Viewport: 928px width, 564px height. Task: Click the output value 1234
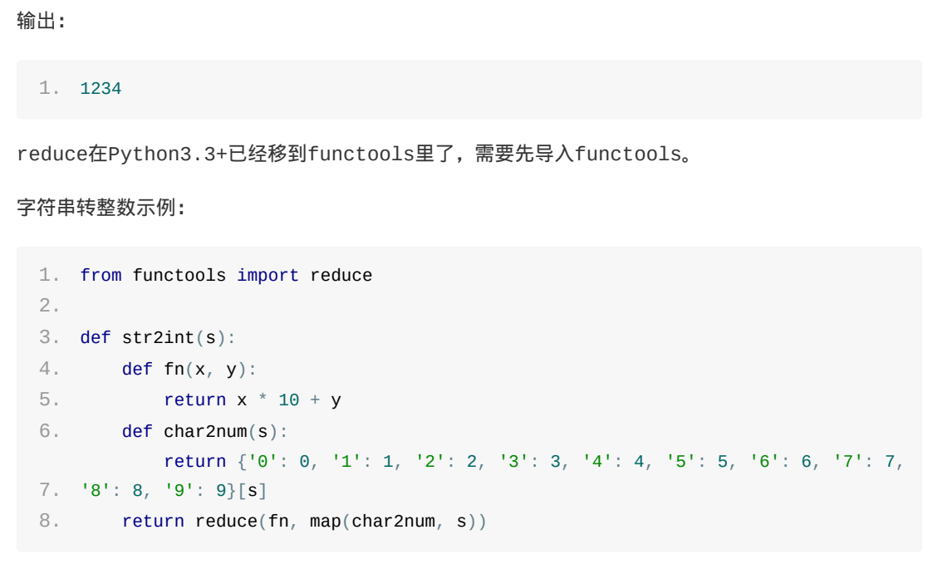tap(101, 89)
